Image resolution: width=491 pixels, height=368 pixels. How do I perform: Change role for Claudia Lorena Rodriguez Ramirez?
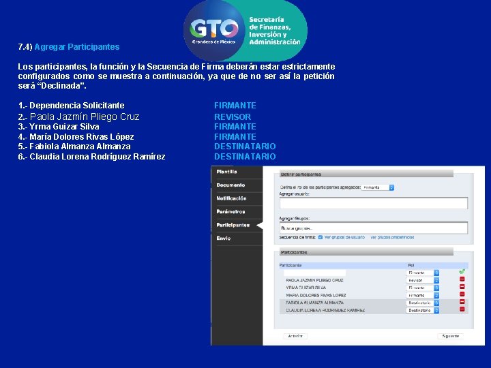423,311
